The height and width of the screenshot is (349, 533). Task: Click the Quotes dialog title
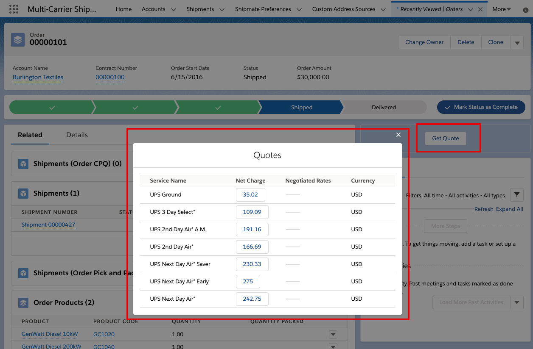[x=267, y=155]
